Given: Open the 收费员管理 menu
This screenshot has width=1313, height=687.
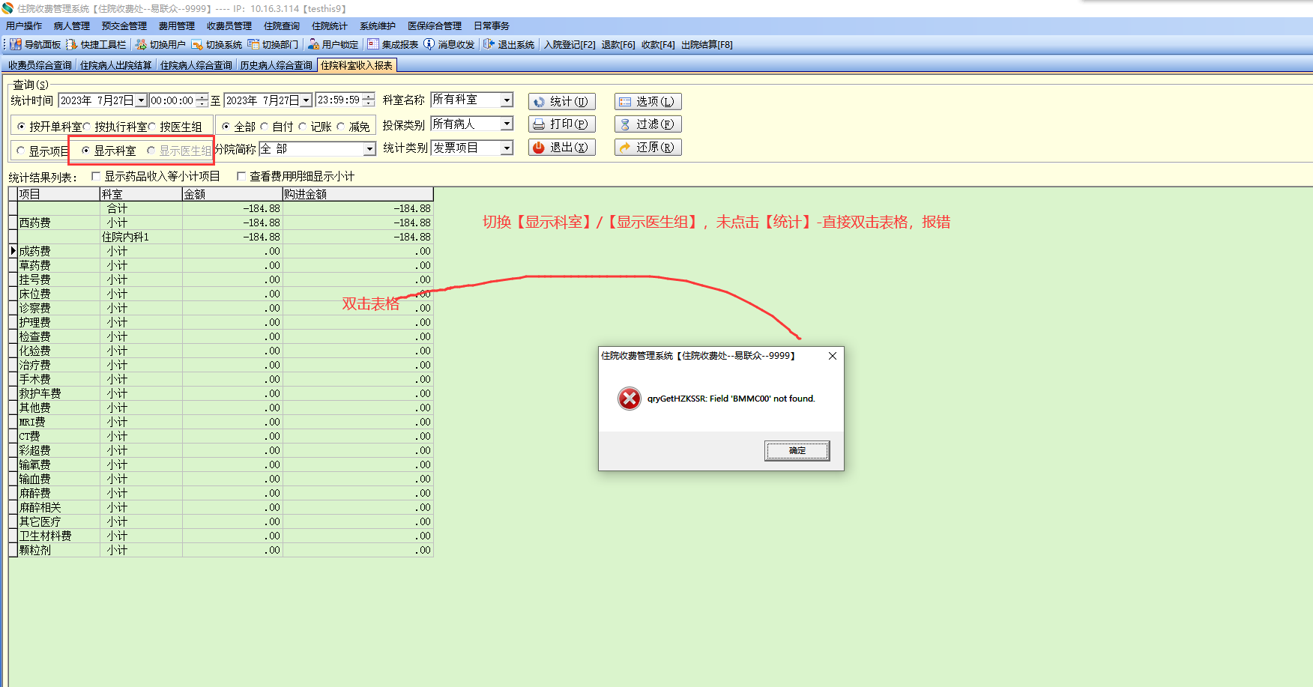Looking at the screenshot, I should point(229,26).
